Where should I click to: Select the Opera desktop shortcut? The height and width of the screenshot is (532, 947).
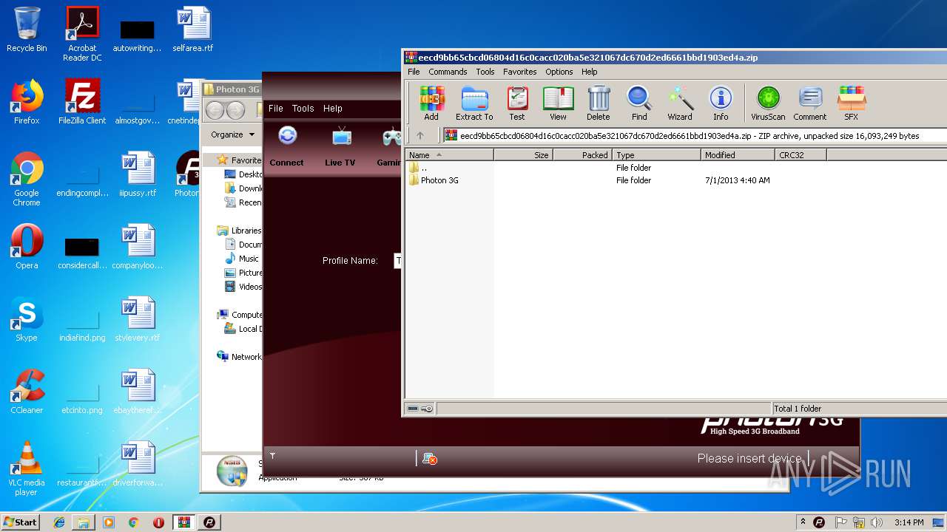pos(27,247)
